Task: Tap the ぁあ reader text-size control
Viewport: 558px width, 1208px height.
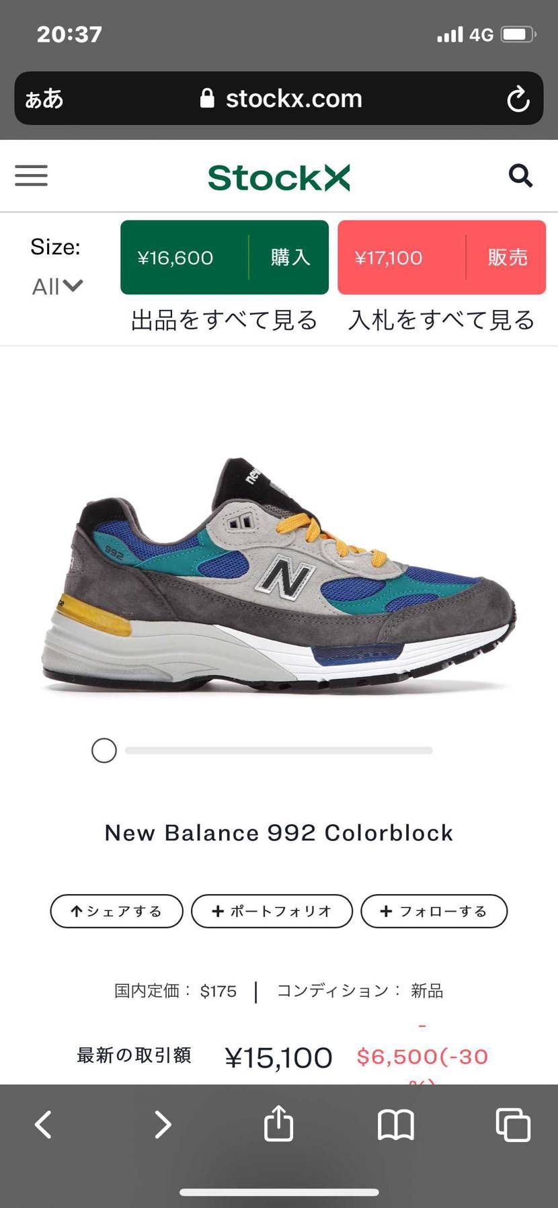Action: tap(44, 99)
